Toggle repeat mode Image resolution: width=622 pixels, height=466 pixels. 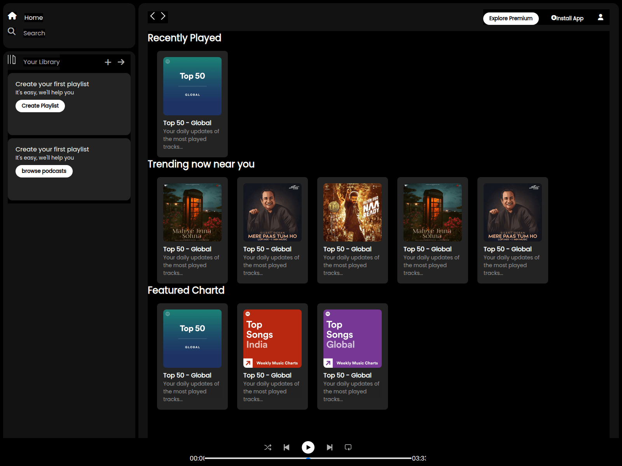coord(348,447)
